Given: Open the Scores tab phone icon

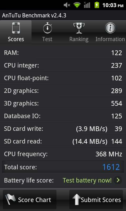Looking at the screenshot, I should click(x=16, y=28).
